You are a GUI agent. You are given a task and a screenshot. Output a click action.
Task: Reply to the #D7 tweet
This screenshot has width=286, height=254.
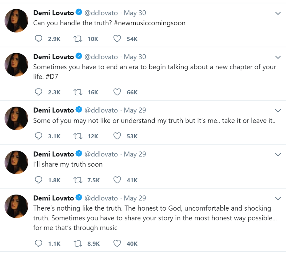[39, 92]
